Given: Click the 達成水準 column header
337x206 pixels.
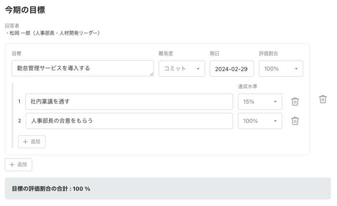Looking at the screenshot, I should pos(247,86).
